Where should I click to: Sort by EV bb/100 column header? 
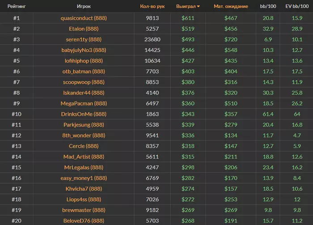point(297,7)
